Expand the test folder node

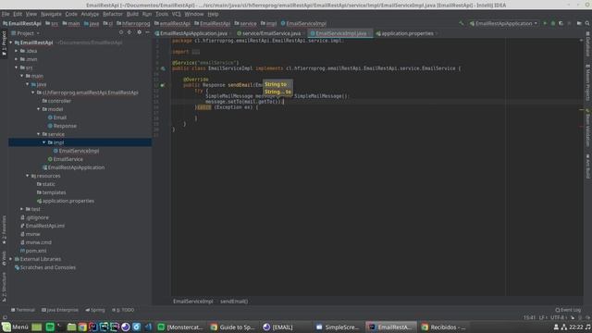(x=22, y=209)
